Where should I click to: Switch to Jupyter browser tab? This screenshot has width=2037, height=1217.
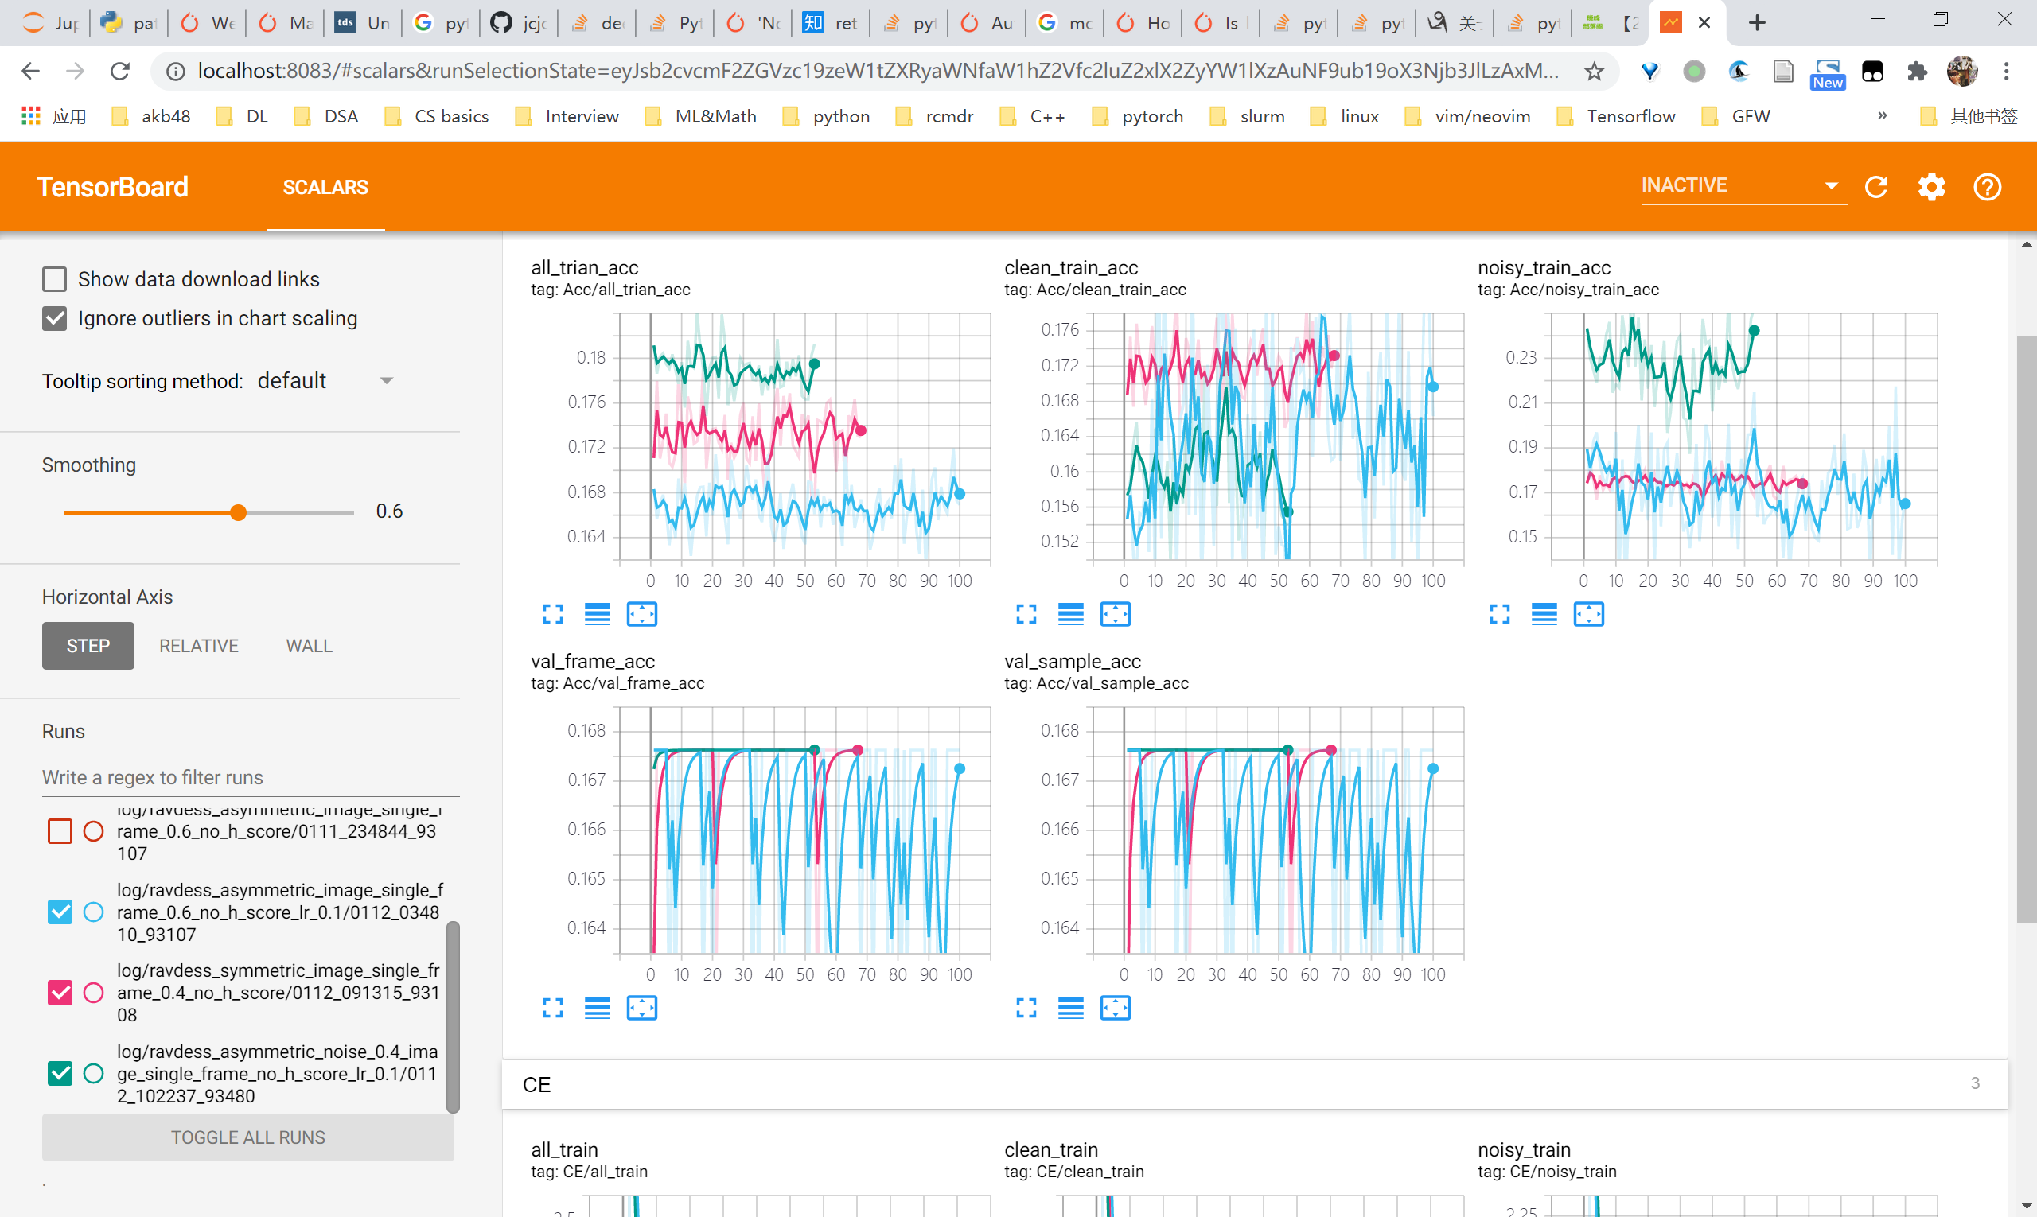click(x=49, y=23)
